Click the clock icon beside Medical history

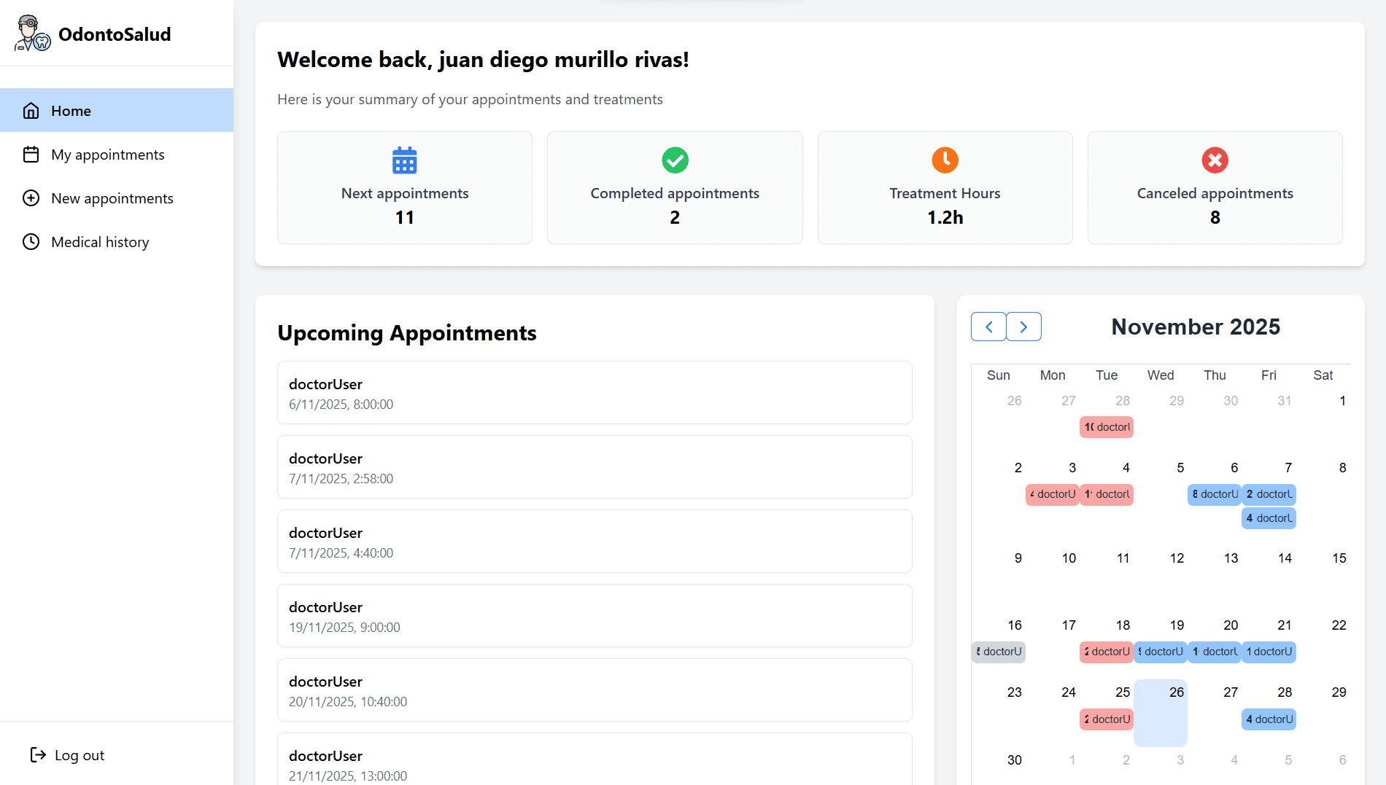(31, 242)
